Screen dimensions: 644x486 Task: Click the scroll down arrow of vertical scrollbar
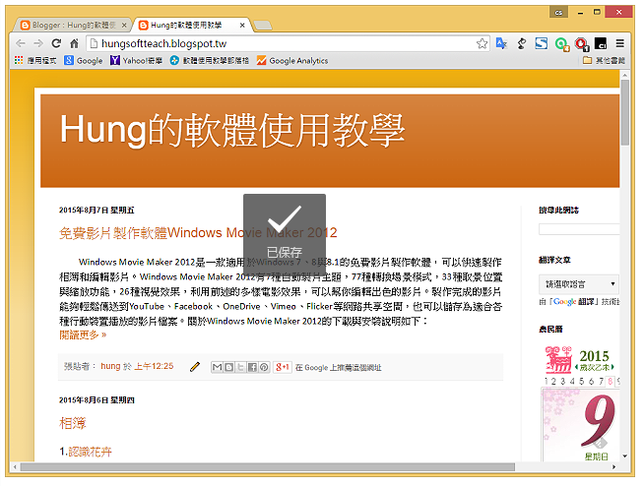tap(625, 456)
